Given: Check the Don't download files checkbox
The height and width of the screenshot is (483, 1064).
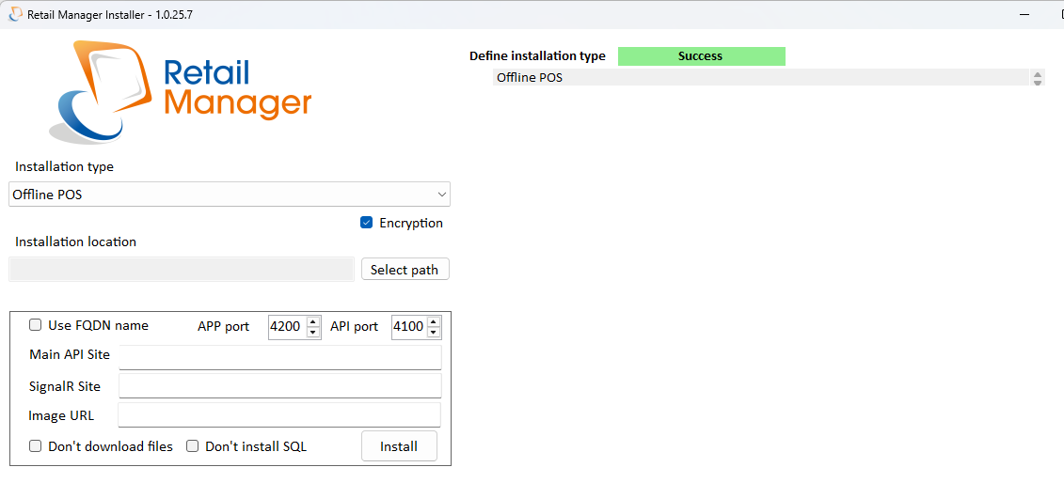Looking at the screenshot, I should [x=35, y=446].
